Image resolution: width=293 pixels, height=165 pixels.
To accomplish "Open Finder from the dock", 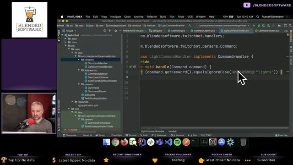I will pyautogui.click(x=107, y=142).
